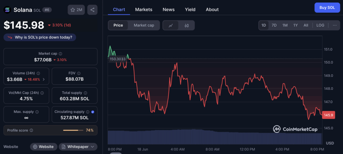
Task: Toggle chart to Market cap view
Action: coord(144,25)
